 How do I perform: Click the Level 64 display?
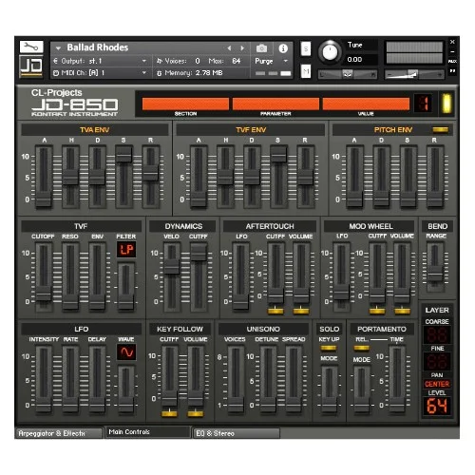pyautogui.click(x=437, y=406)
